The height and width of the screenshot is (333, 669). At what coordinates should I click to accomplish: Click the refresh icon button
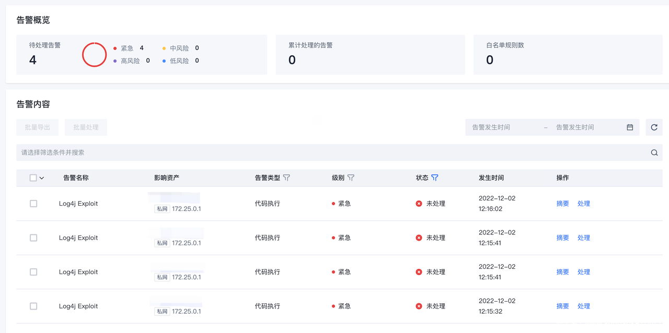(x=654, y=127)
